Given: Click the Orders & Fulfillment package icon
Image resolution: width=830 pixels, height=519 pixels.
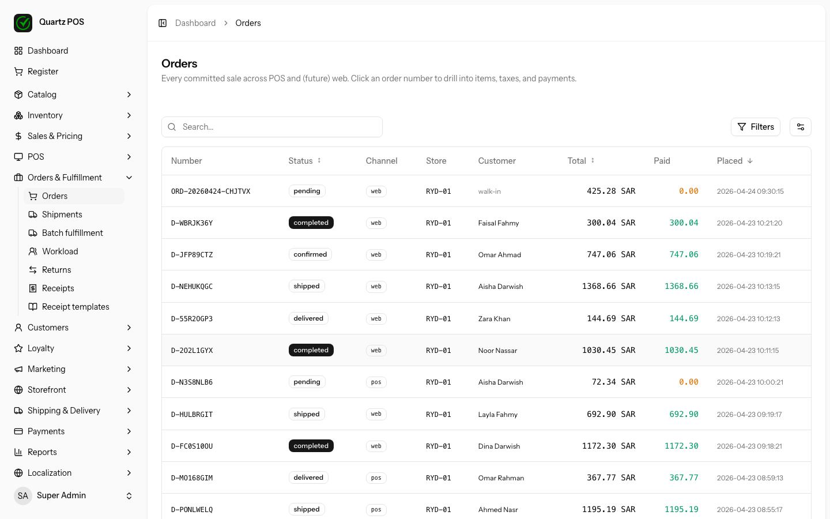Looking at the screenshot, I should click(18, 178).
